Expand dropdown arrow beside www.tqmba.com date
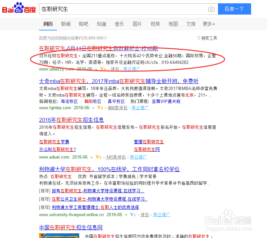 93,108
